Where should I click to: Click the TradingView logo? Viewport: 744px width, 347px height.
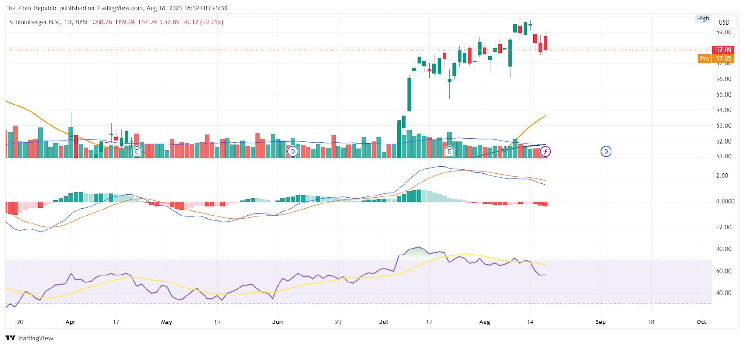point(29,338)
